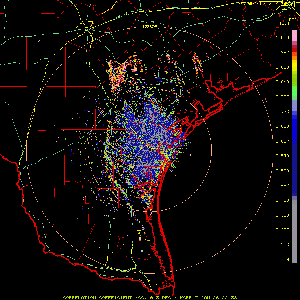300x300 pixels.
Task: Click the 0.3 DEG elevation text
Action: click(x=160, y=298)
